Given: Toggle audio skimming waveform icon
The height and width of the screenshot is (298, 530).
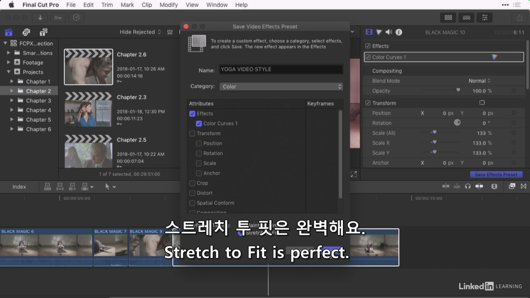Looking at the screenshot, I should 457,186.
